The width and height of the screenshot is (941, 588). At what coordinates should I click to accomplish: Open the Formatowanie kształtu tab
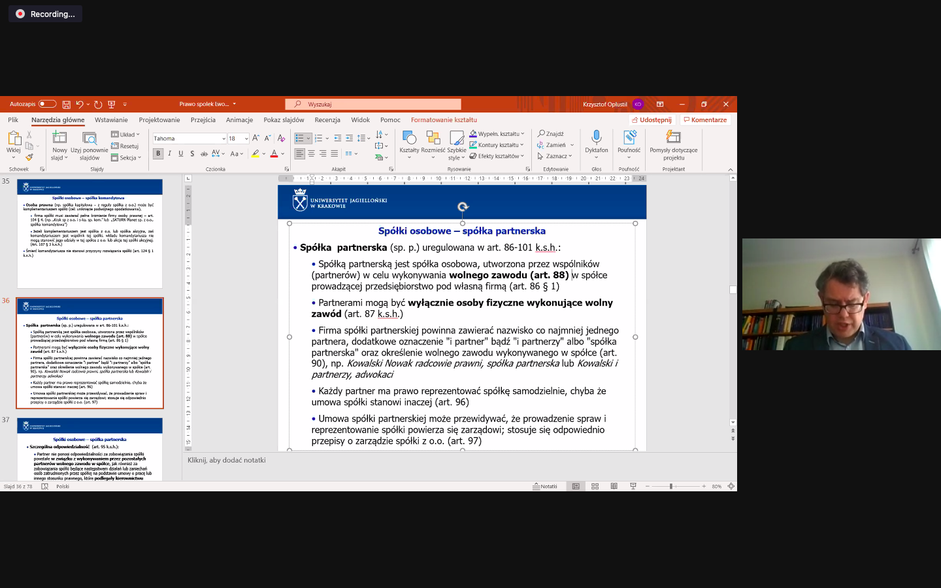444,120
